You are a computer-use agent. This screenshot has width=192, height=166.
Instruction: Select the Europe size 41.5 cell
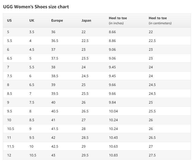pyautogui.click(x=55, y=129)
